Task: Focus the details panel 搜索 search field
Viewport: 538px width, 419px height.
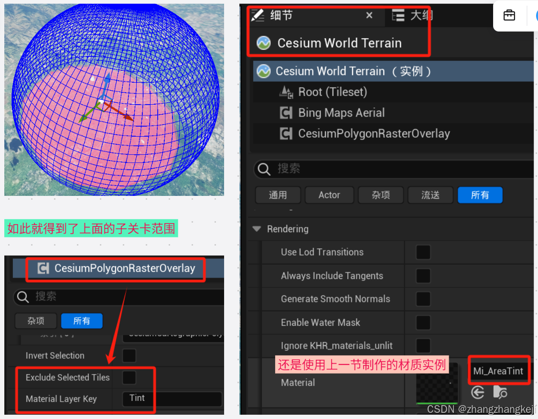Action: [x=395, y=169]
